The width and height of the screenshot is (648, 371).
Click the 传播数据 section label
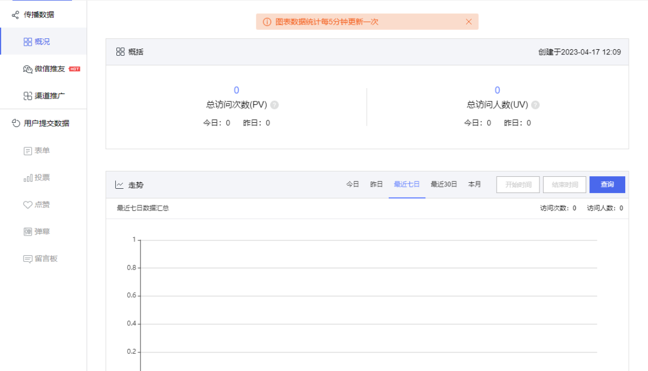coord(39,15)
